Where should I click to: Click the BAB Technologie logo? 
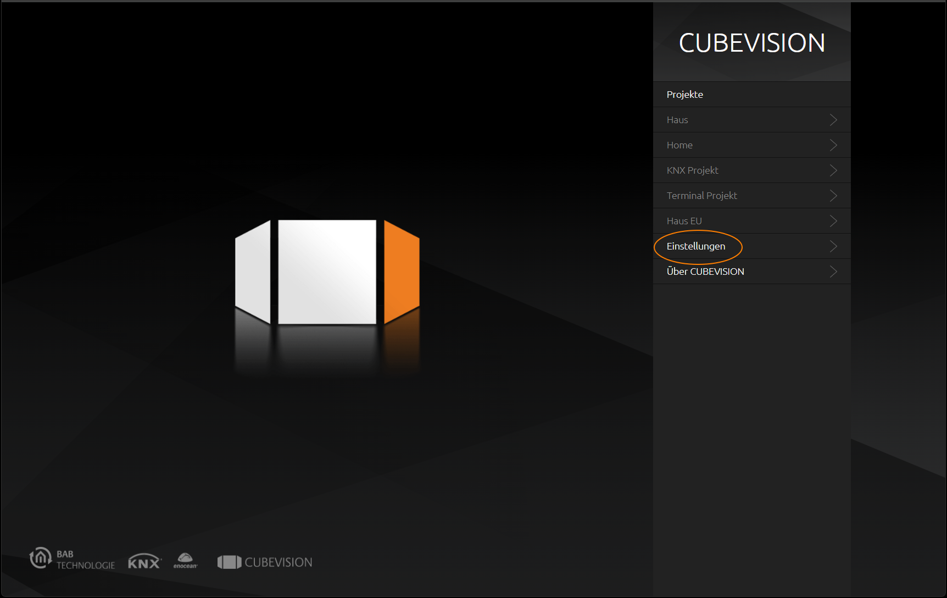point(72,559)
